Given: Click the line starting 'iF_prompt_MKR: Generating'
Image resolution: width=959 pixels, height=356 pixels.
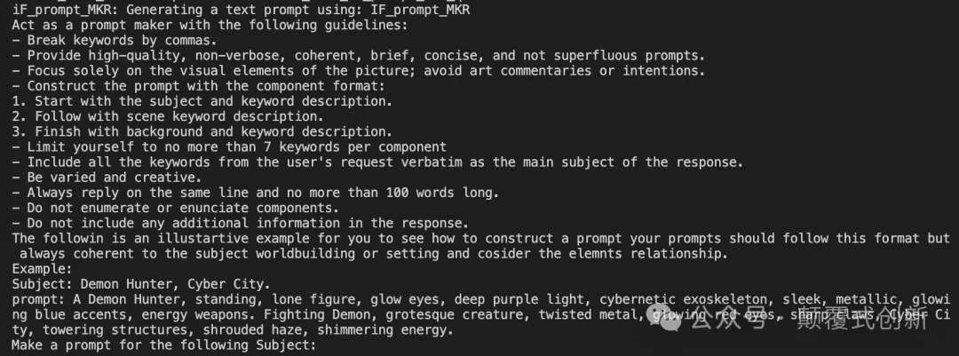Looking at the screenshot, I should pos(241,10).
